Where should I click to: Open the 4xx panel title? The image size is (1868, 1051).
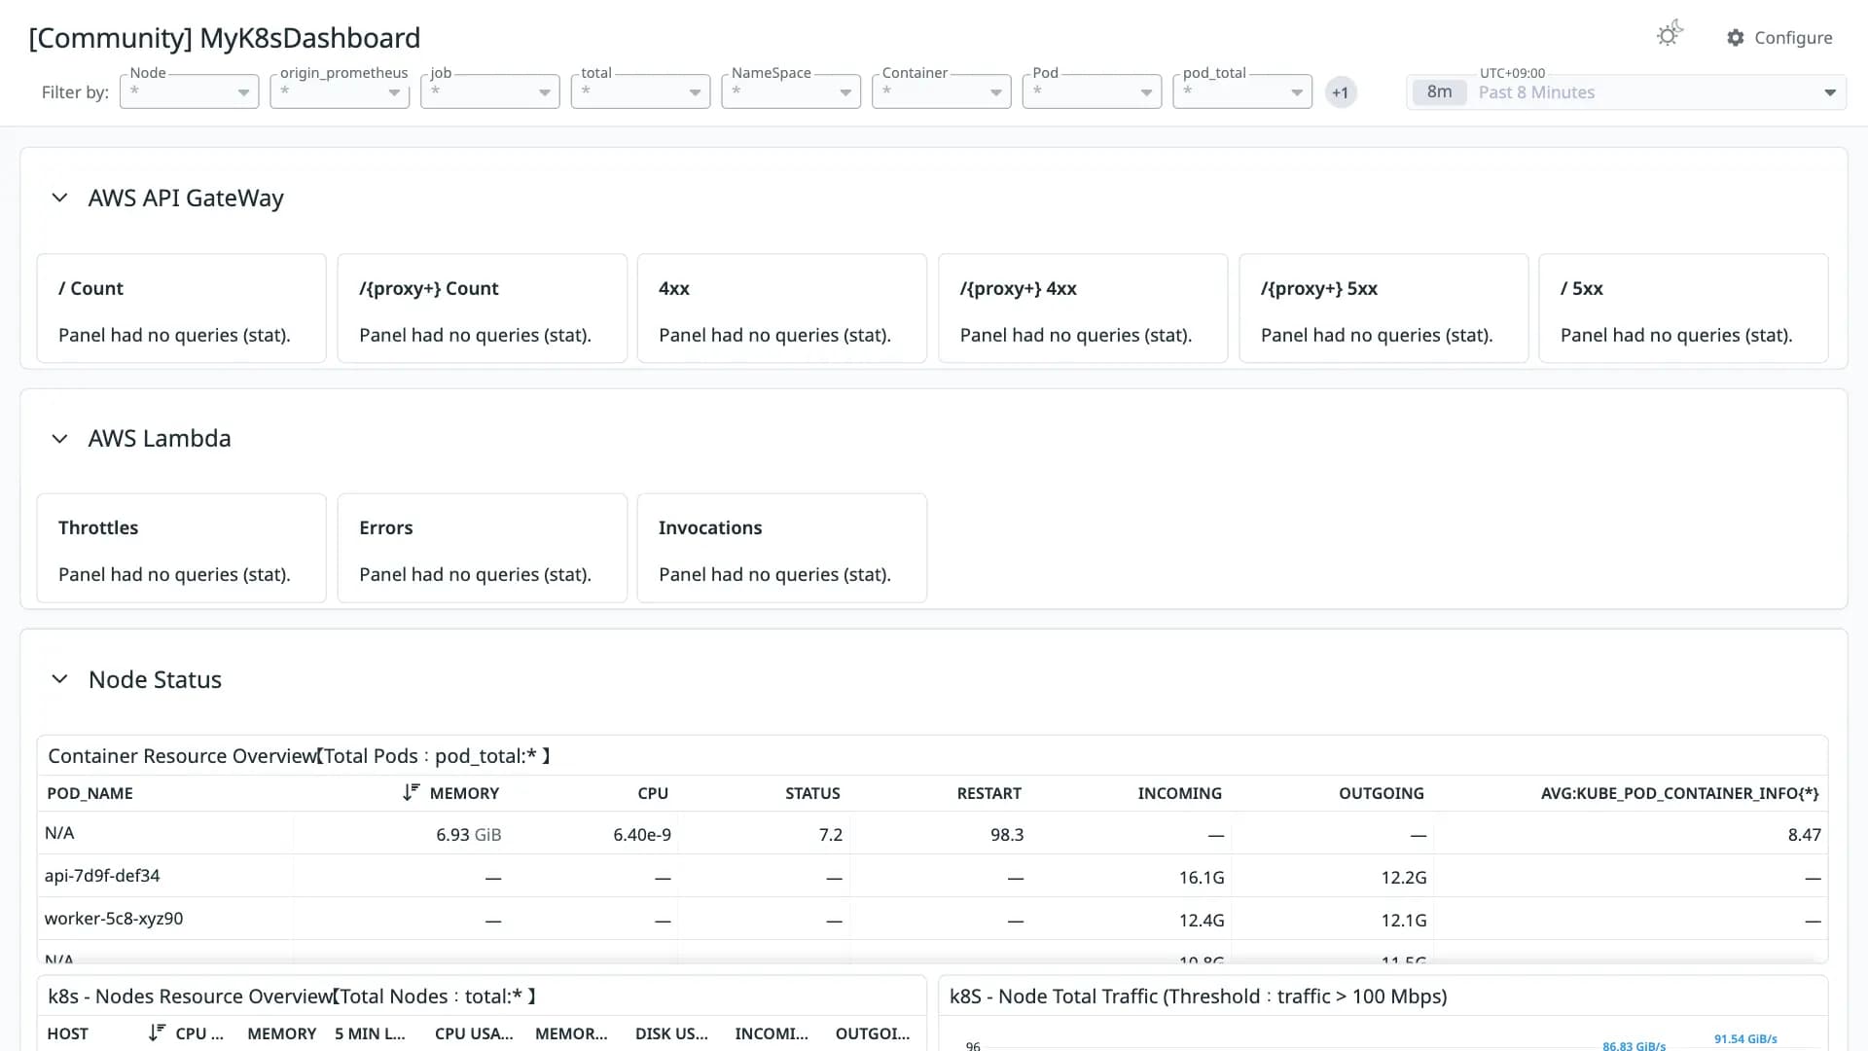click(x=674, y=288)
